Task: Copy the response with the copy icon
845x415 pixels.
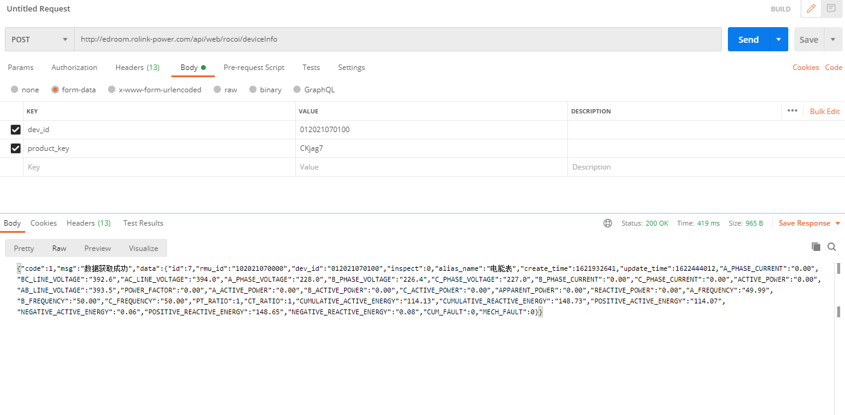Action: [x=816, y=247]
